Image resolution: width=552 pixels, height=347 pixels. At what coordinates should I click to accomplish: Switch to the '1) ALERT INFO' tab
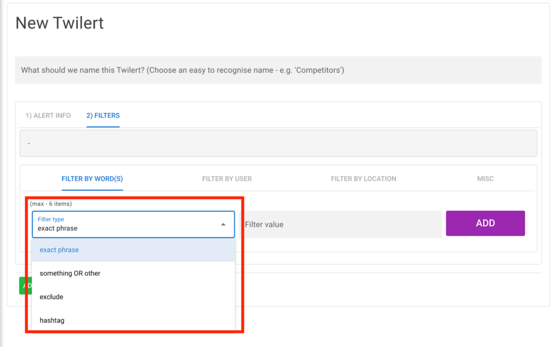pyautogui.click(x=47, y=115)
